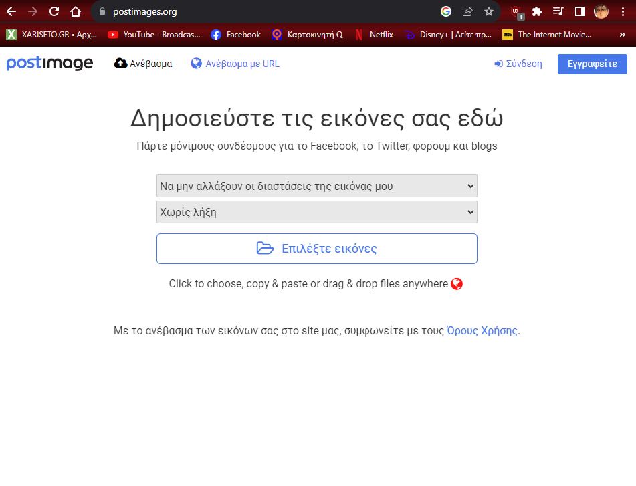Reload the postimages.org page
This screenshot has height=486, width=636.
(54, 12)
